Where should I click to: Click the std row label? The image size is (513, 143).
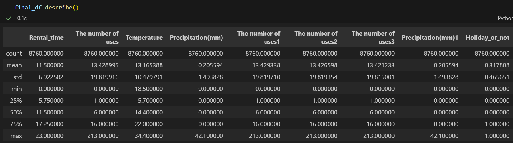click(17, 77)
